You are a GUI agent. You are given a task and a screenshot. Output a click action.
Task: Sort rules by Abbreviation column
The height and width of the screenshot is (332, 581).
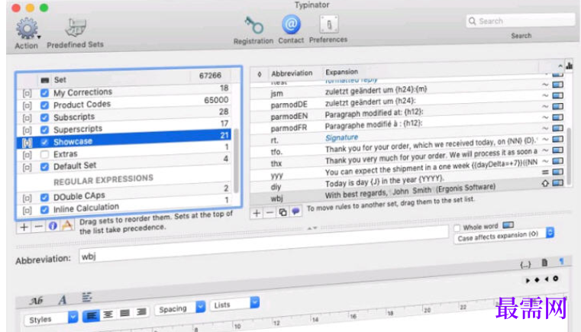click(x=292, y=73)
